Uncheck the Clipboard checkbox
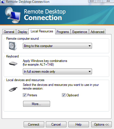 click(64, 95)
